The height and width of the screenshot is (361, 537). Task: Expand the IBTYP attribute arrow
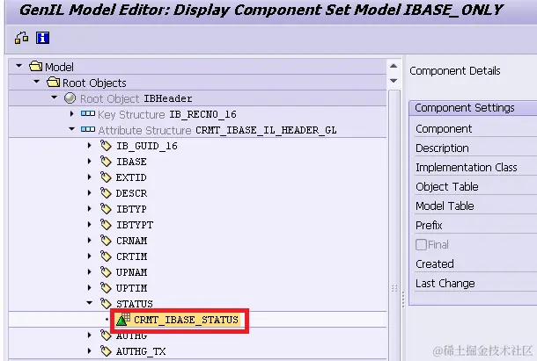pos(90,208)
